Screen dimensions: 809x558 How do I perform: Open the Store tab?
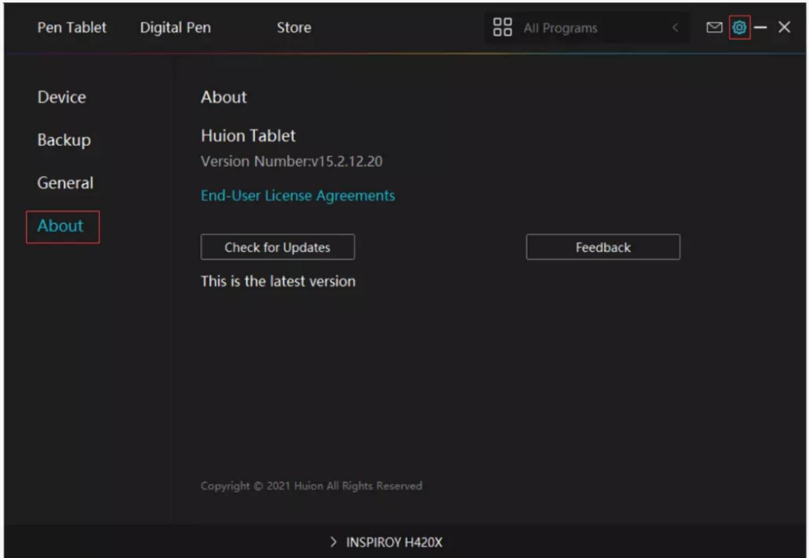[x=294, y=27]
